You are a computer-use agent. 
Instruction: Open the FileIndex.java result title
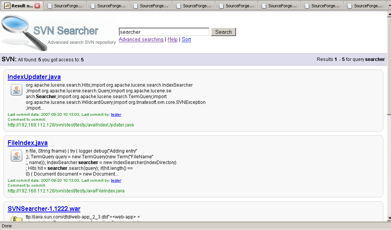[x=28, y=143]
